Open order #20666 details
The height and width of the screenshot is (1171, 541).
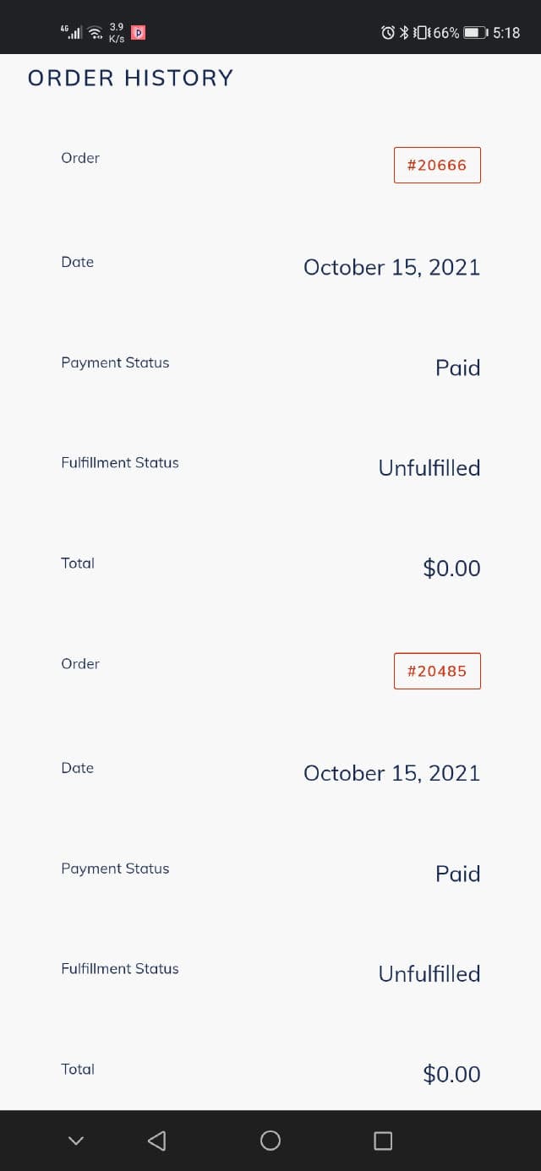pyautogui.click(x=437, y=165)
